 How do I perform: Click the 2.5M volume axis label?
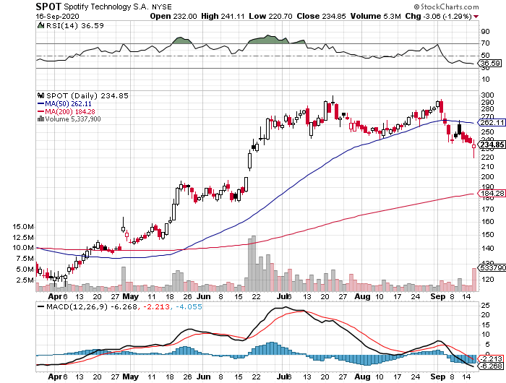coord(25,280)
